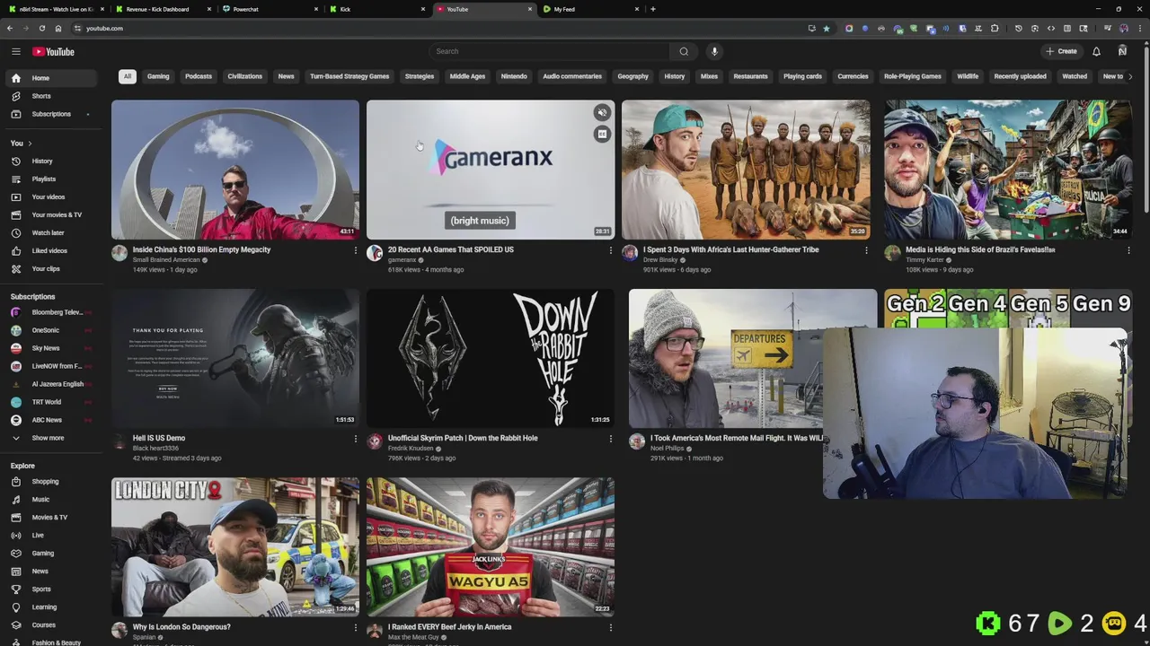Click the YouTube search field
The width and height of the screenshot is (1150, 646).
click(x=550, y=51)
